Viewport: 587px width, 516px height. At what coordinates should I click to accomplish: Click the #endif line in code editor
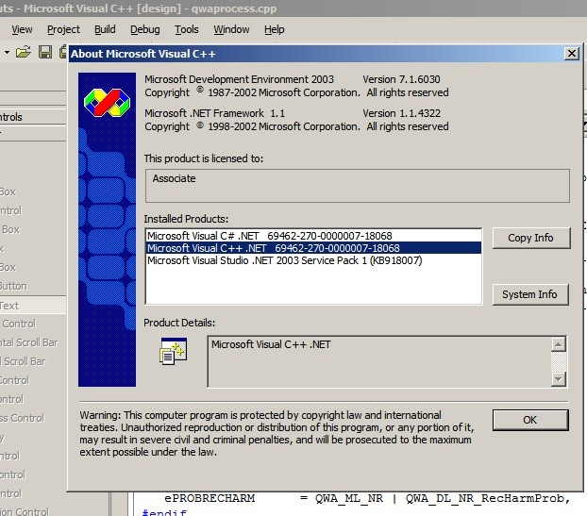(x=164, y=512)
